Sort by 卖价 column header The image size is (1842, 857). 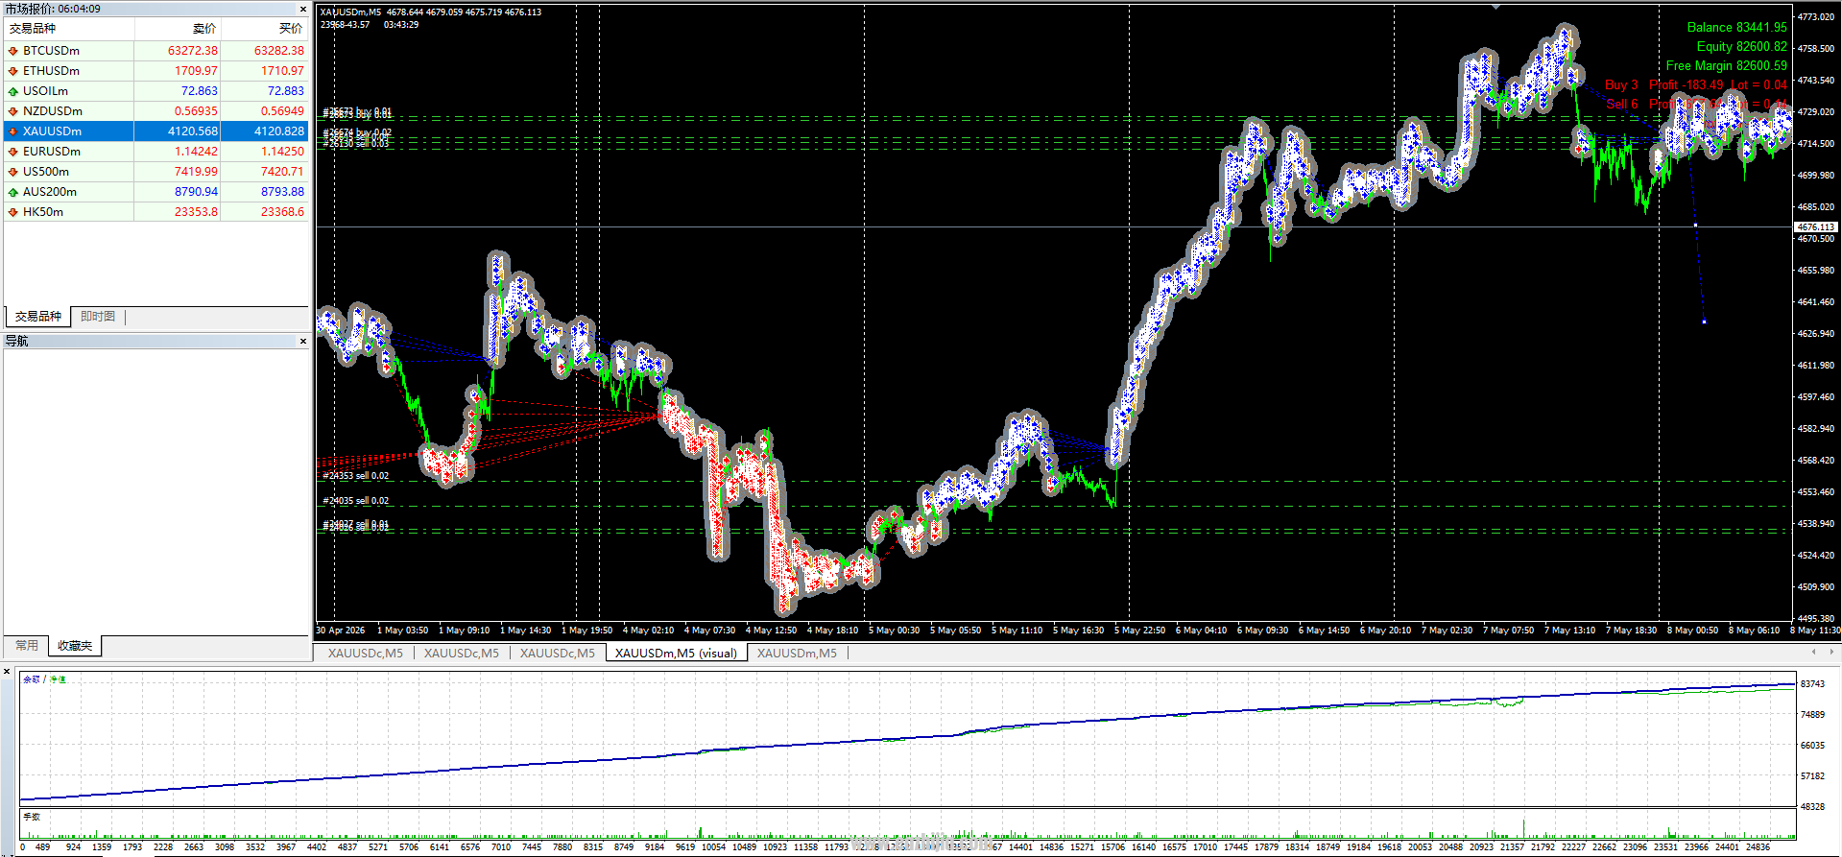178,29
